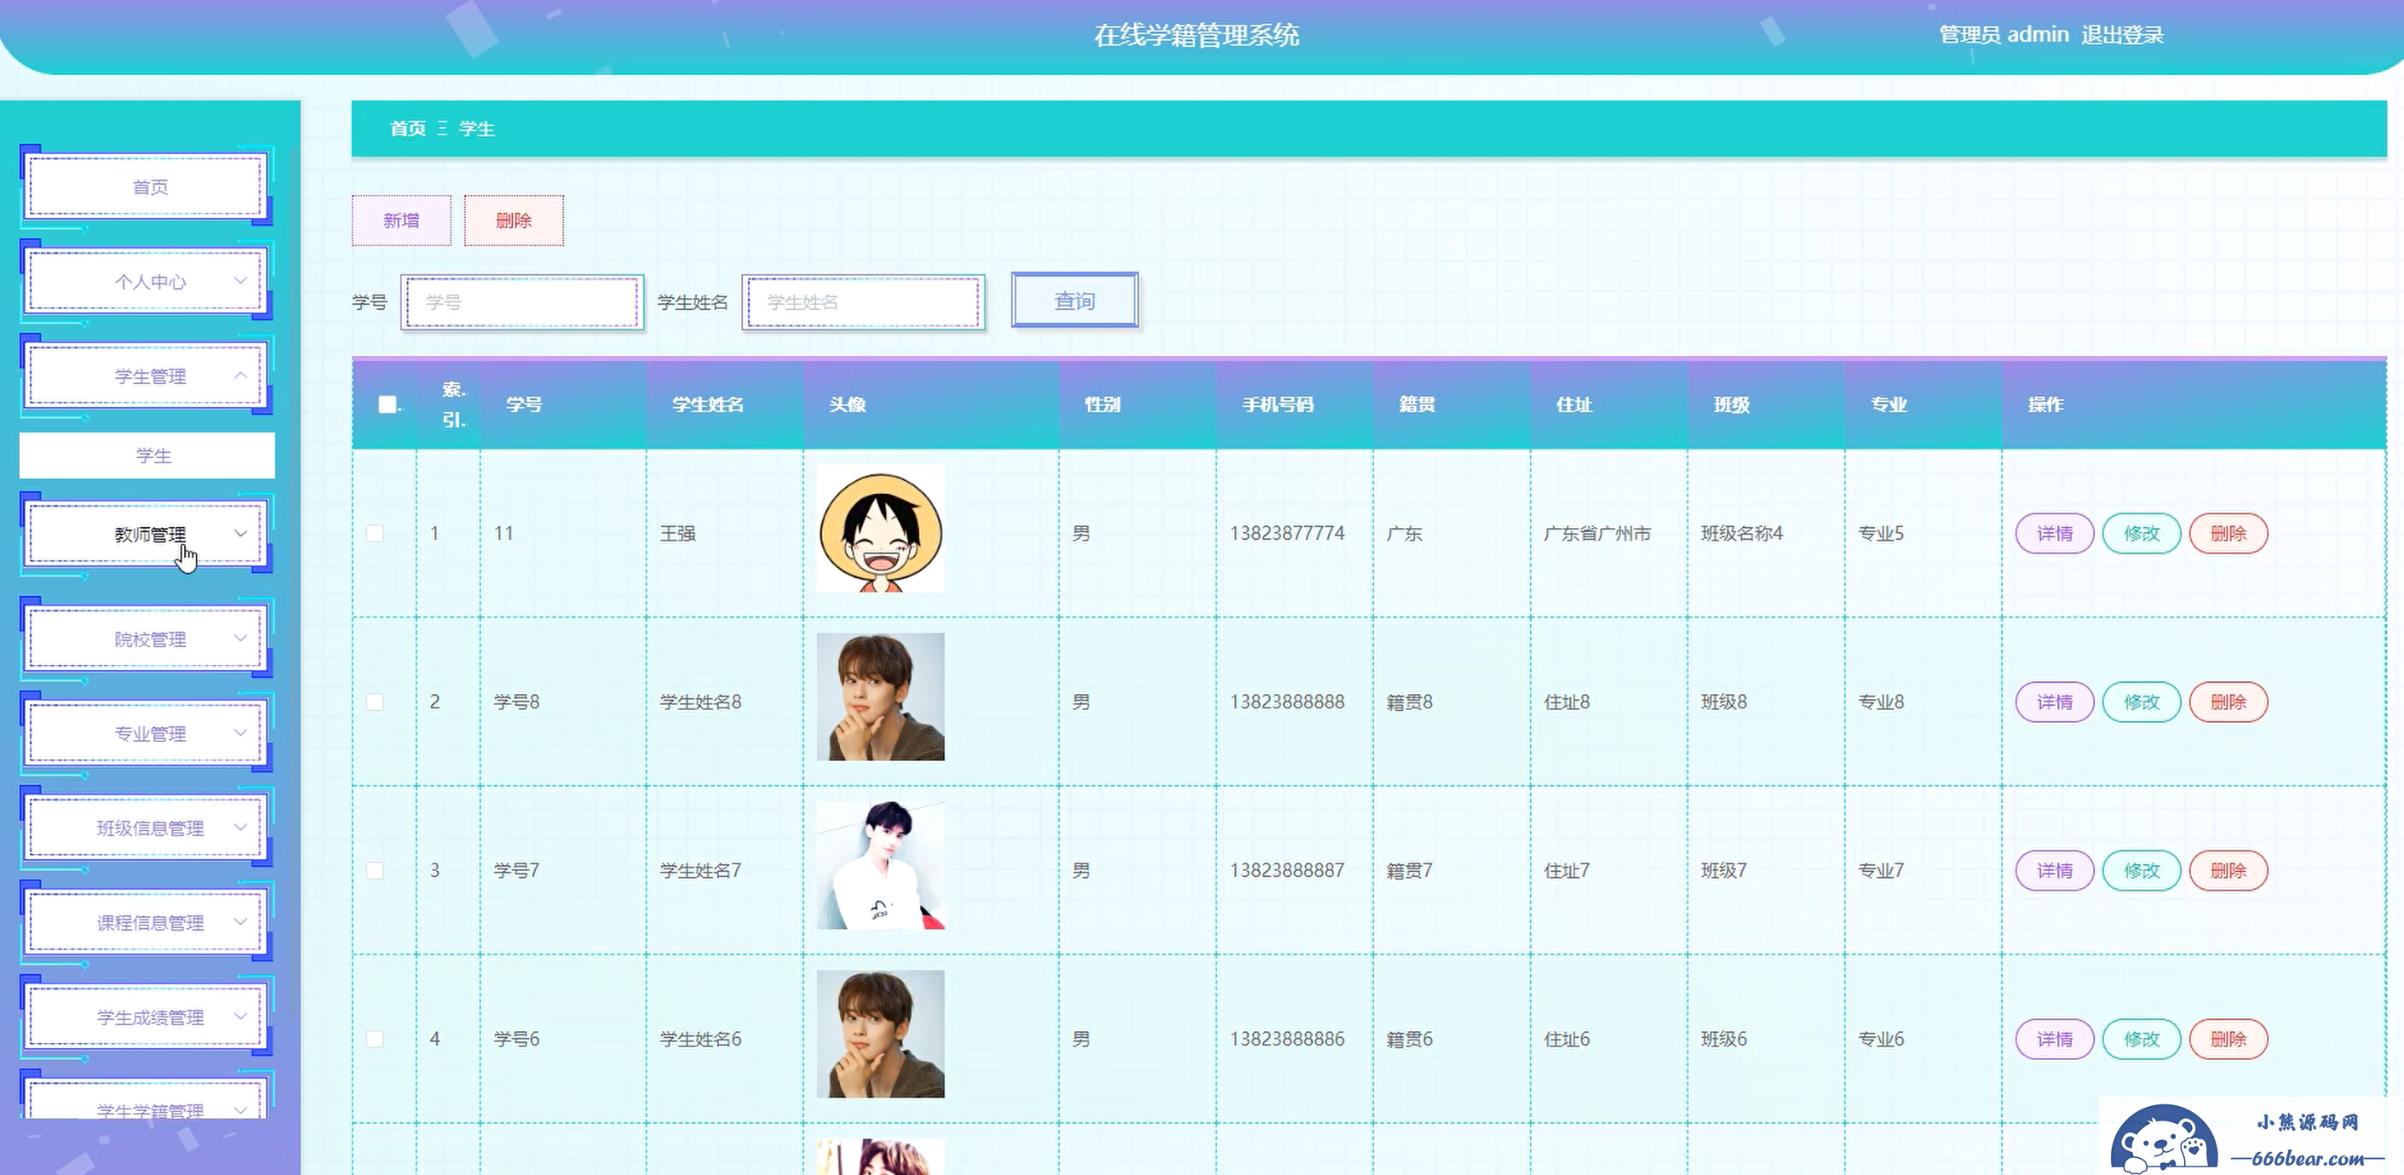Click 删除 for 学生姓名8
Viewport: 2404px width, 1175px height.
click(2229, 702)
